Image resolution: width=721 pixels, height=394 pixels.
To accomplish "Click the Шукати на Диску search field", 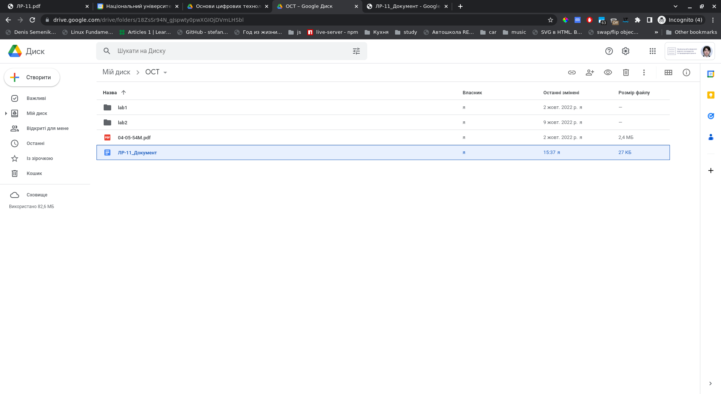I will click(225, 51).
